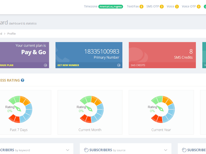Click the Text/Fax count badge 8
This screenshot has height=154, width=206.
[x=141, y=7]
